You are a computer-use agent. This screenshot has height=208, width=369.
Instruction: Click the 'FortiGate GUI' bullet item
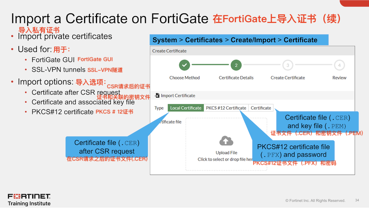[x=53, y=60]
